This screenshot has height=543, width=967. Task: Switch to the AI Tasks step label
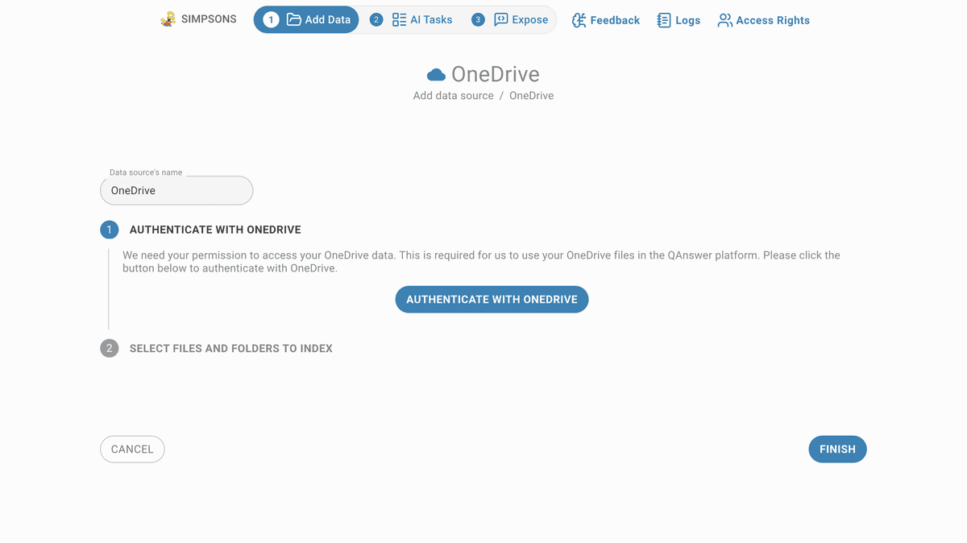click(431, 19)
